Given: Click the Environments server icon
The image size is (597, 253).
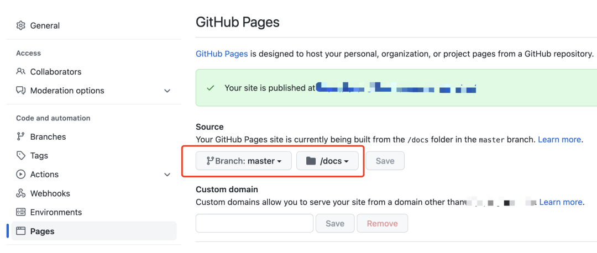Looking at the screenshot, I should [x=20, y=212].
